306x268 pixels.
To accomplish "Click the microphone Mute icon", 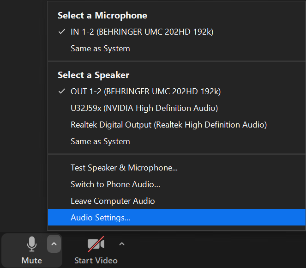I will 31,244.
